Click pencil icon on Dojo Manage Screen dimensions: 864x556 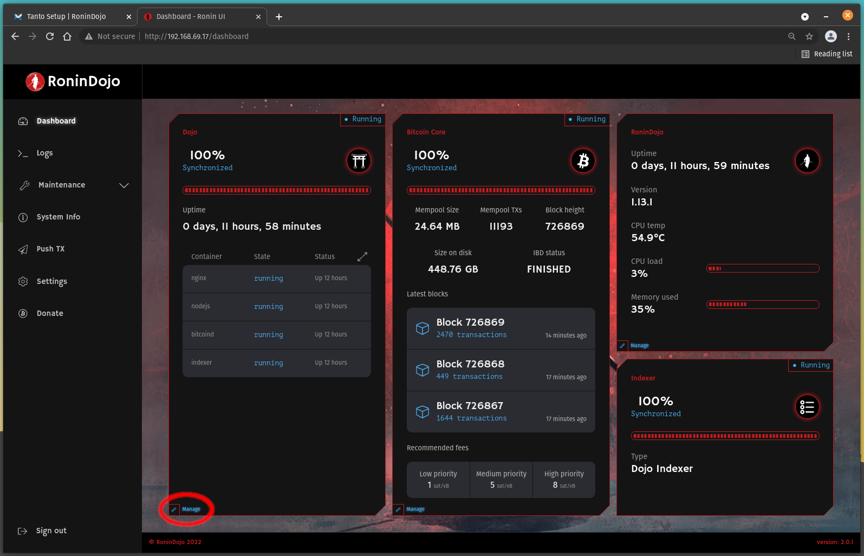tap(174, 509)
